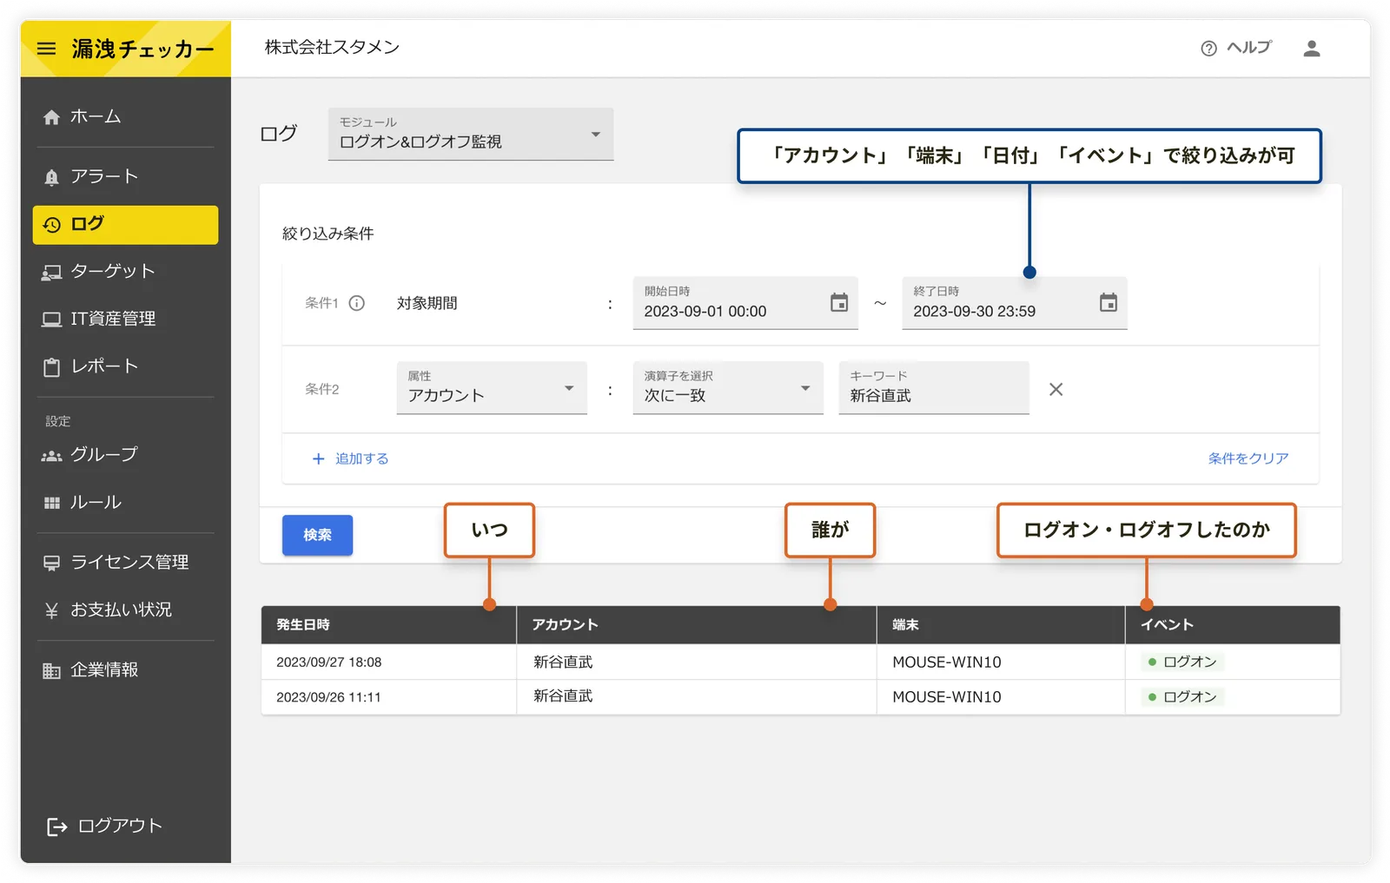This screenshot has width=1390, height=883.
Task: Click the alert bell icon
Action: click(52, 177)
